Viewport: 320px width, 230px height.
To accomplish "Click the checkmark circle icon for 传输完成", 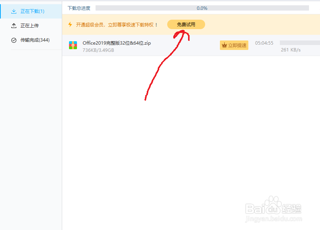I will tap(14, 40).
